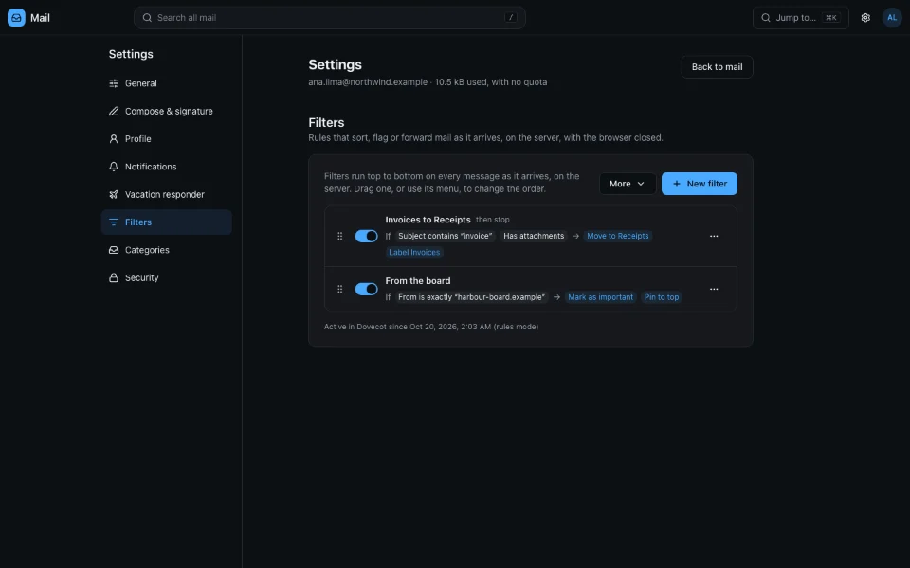Open the three-dot menu for Invoices to Receipts
Viewport: 910px width, 568px height.
tap(714, 236)
